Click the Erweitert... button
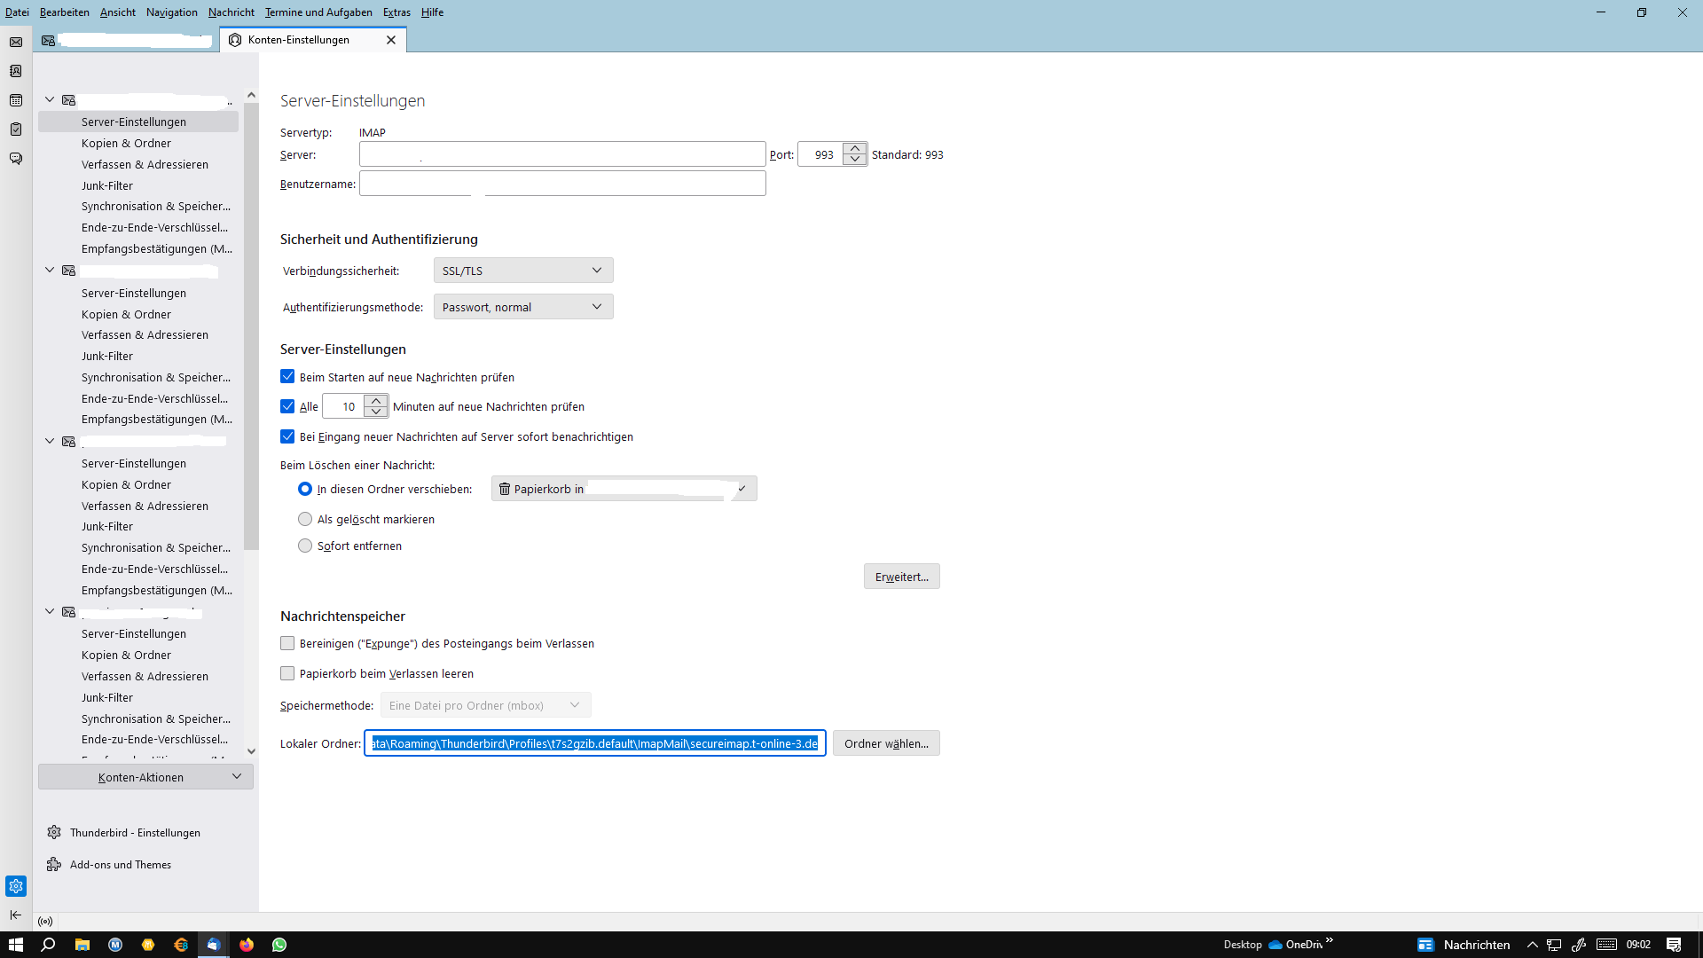This screenshot has width=1703, height=958. (x=901, y=577)
